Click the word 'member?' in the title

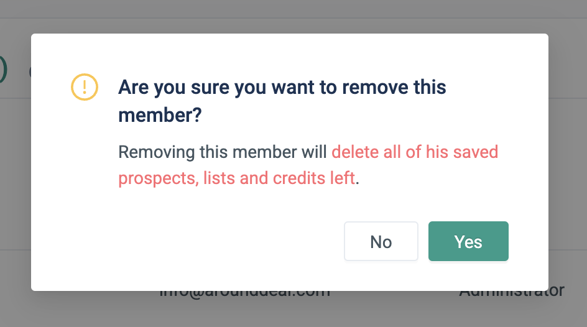point(160,116)
